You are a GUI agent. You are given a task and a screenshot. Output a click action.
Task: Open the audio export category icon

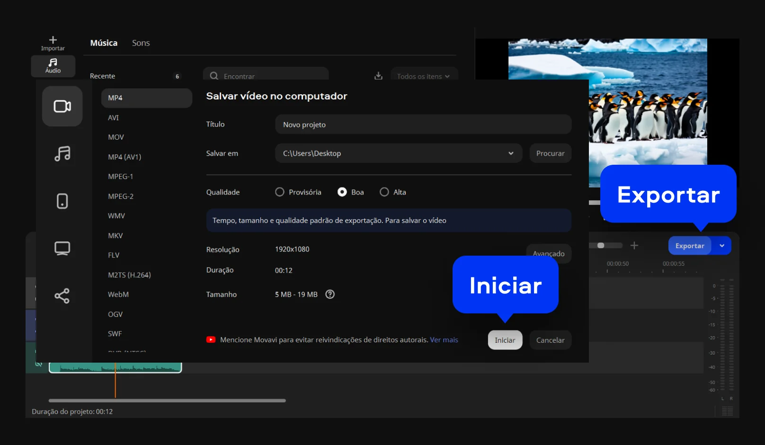[x=62, y=153]
